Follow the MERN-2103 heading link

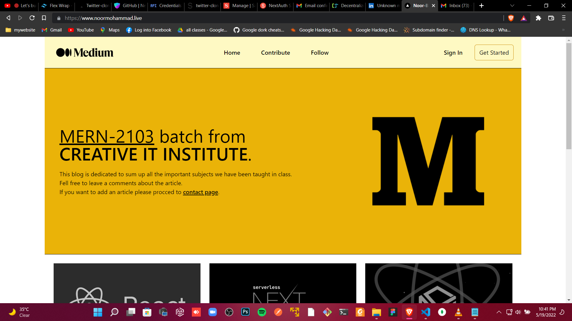point(107,137)
